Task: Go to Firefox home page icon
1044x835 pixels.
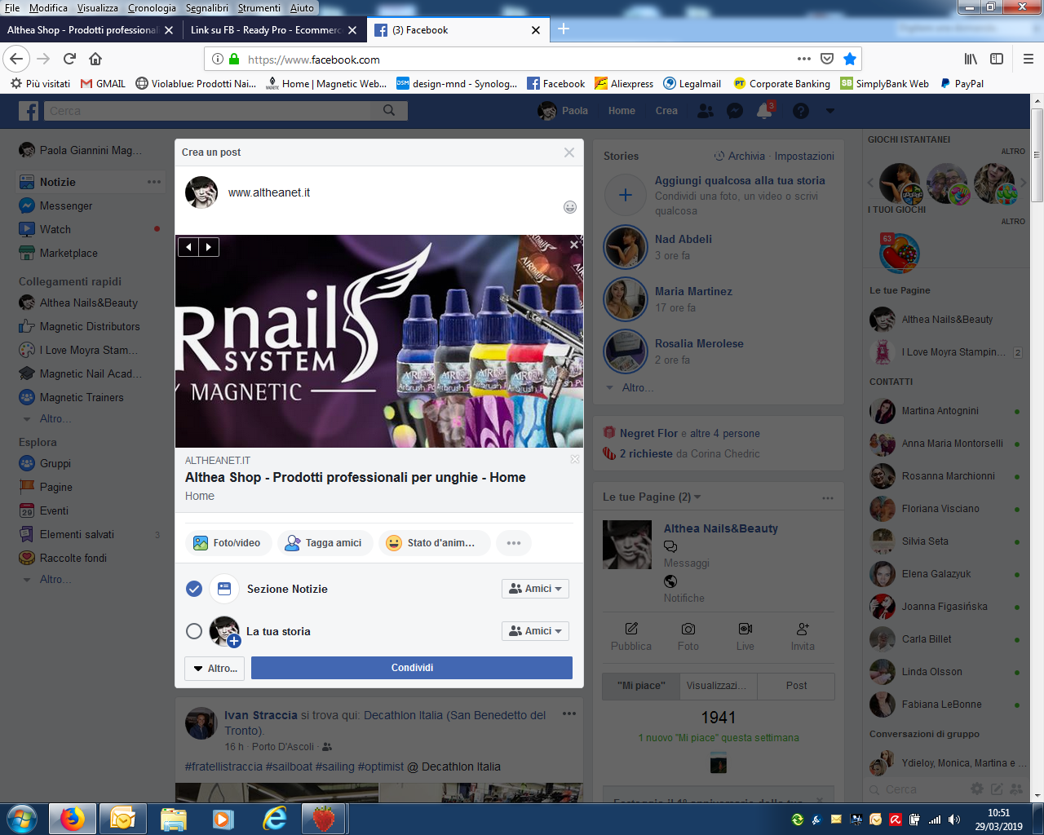Action: click(95, 59)
